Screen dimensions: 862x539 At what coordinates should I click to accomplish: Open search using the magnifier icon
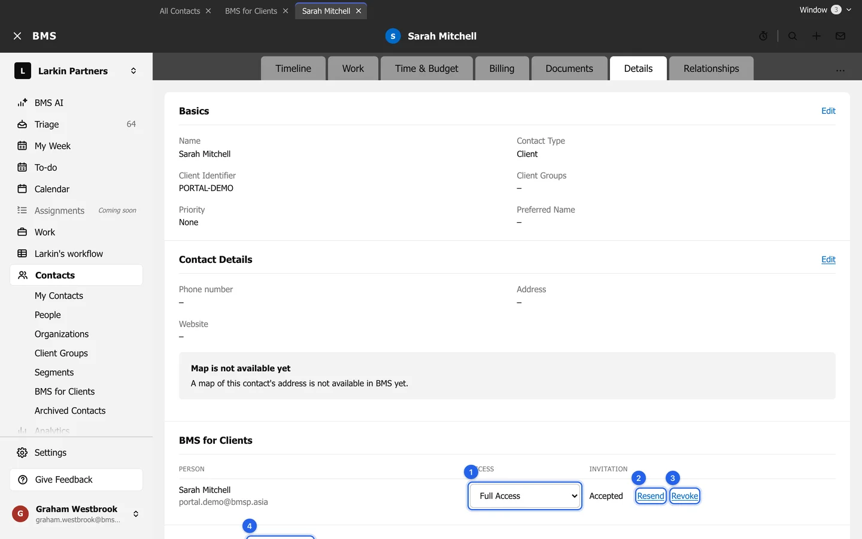pyautogui.click(x=793, y=36)
